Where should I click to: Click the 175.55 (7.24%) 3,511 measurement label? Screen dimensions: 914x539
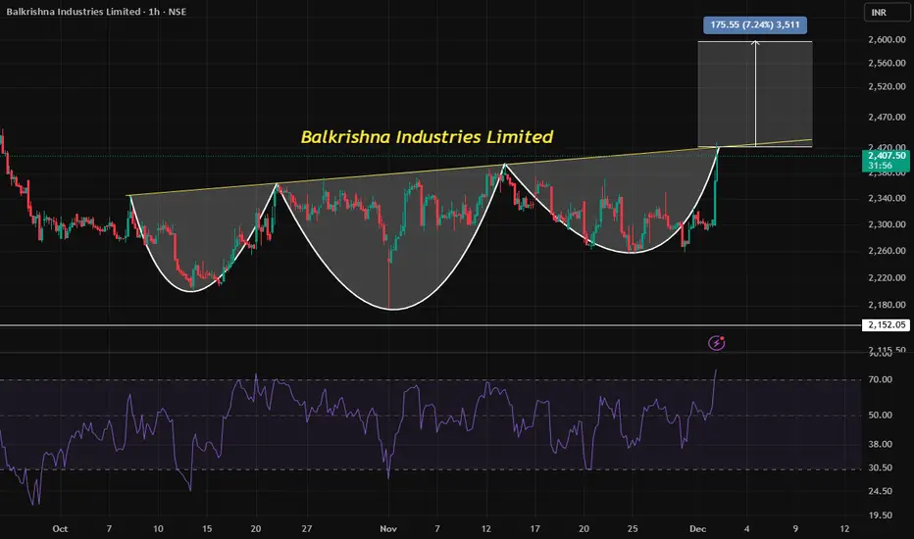coord(755,24)
